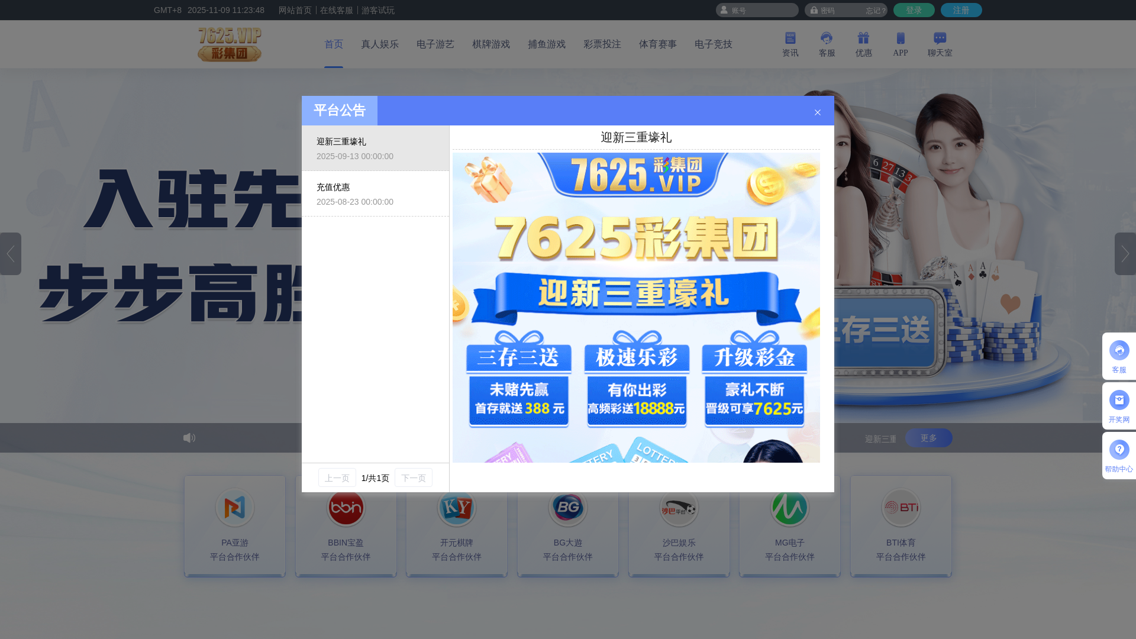Click the 上一页 pagination button

tap(337, 477)
